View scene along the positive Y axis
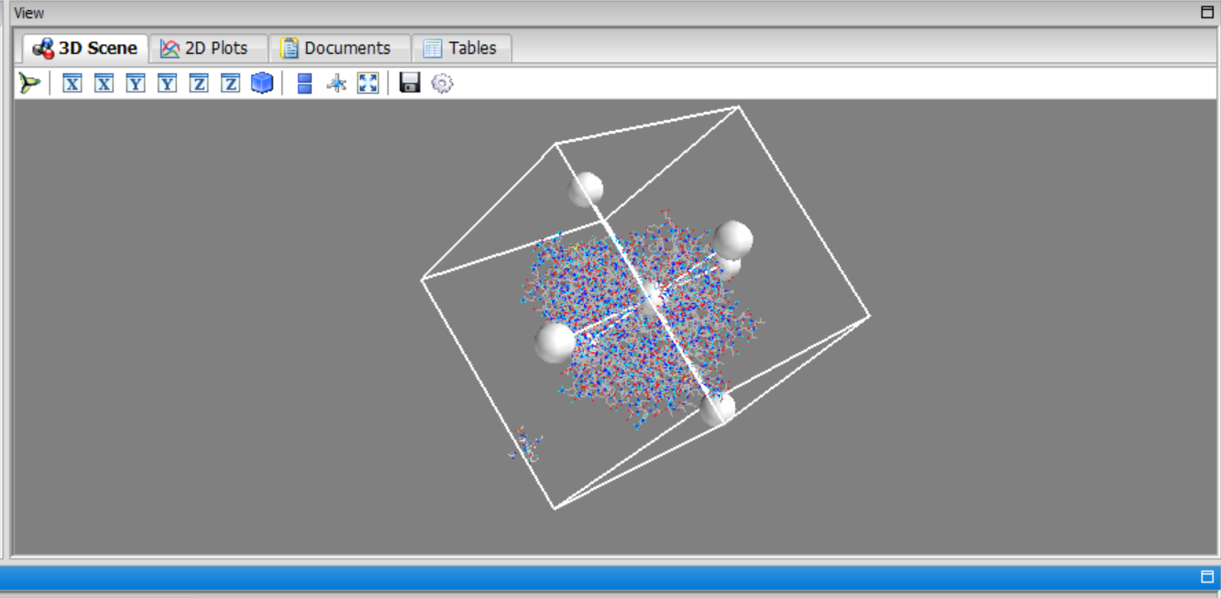 click(134, 84)
